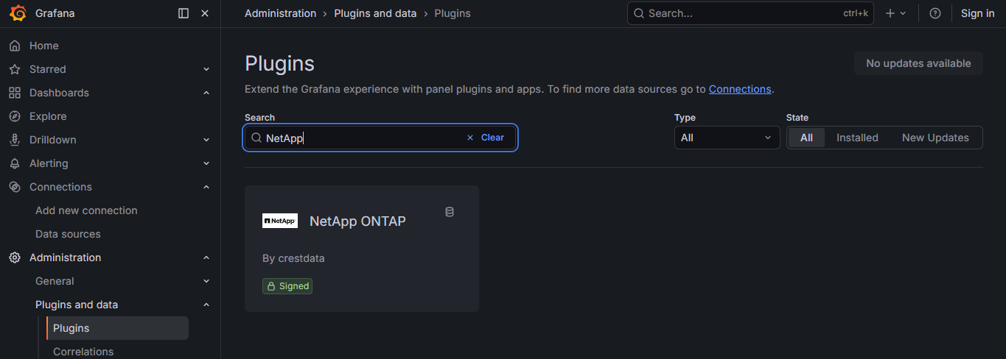Viewport: 1006px width, 359px height.
Task: Collapse the Administration section chevron
Action: 206,257
